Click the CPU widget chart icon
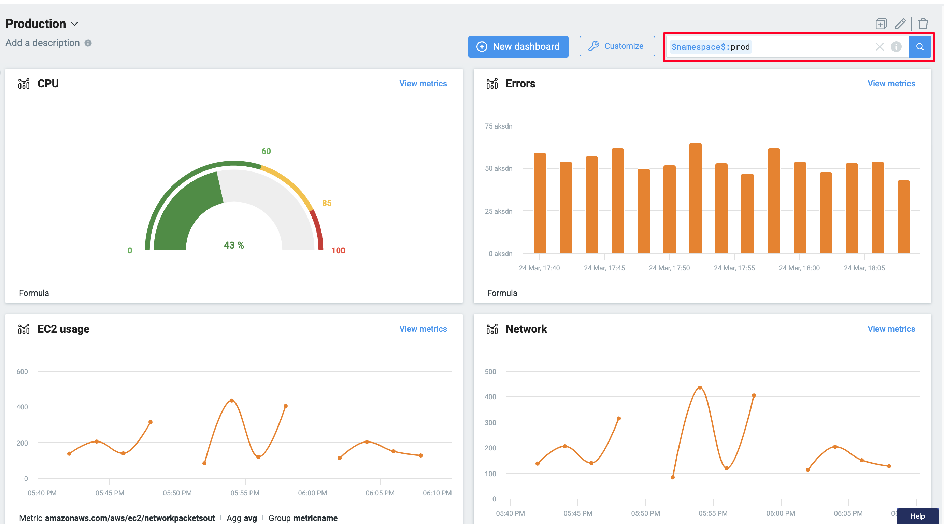 (24, 84)
